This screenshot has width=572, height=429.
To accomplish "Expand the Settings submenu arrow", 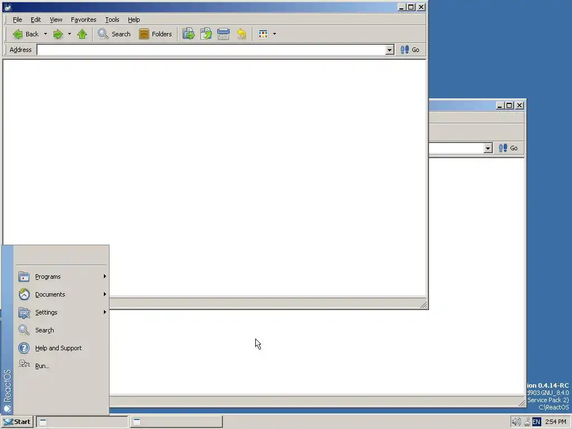I will 104,312.
